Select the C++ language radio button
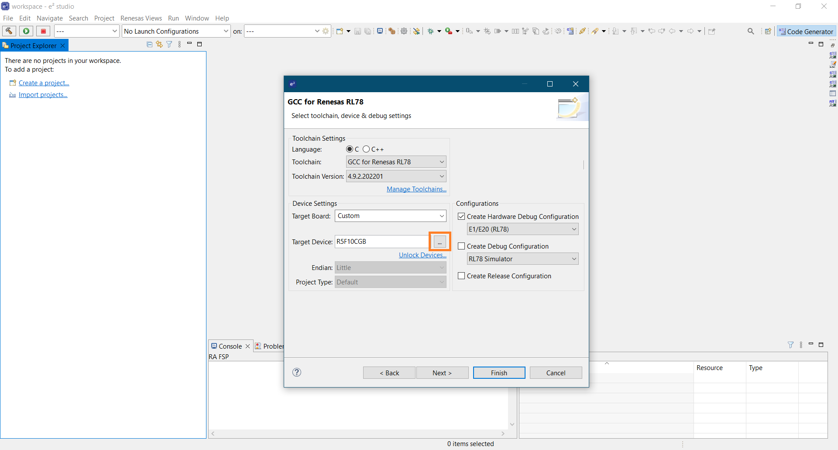 pos(366,149)
